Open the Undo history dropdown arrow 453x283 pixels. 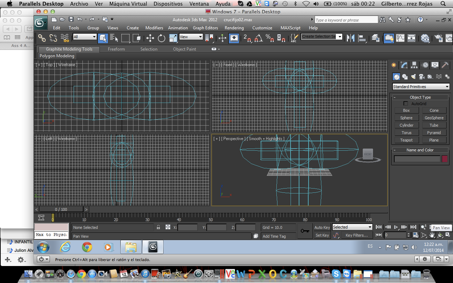tap(85, 19)
